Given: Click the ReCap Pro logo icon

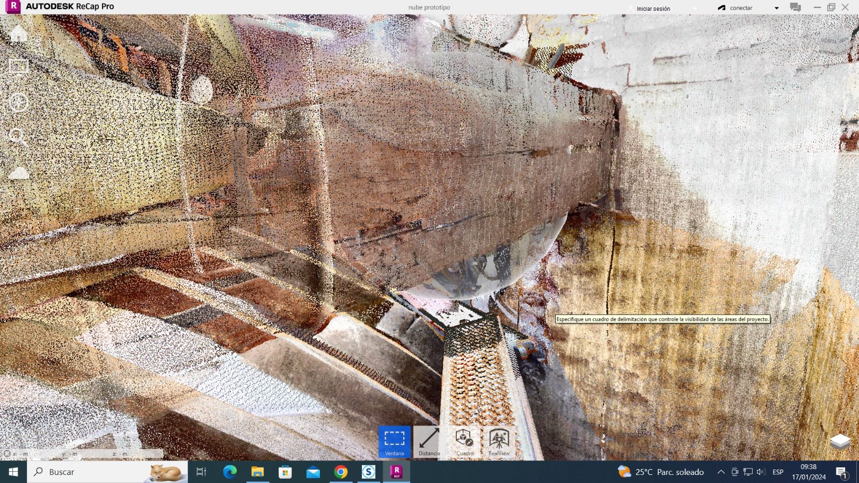Looking at the screenshot, I should (13, 7).
